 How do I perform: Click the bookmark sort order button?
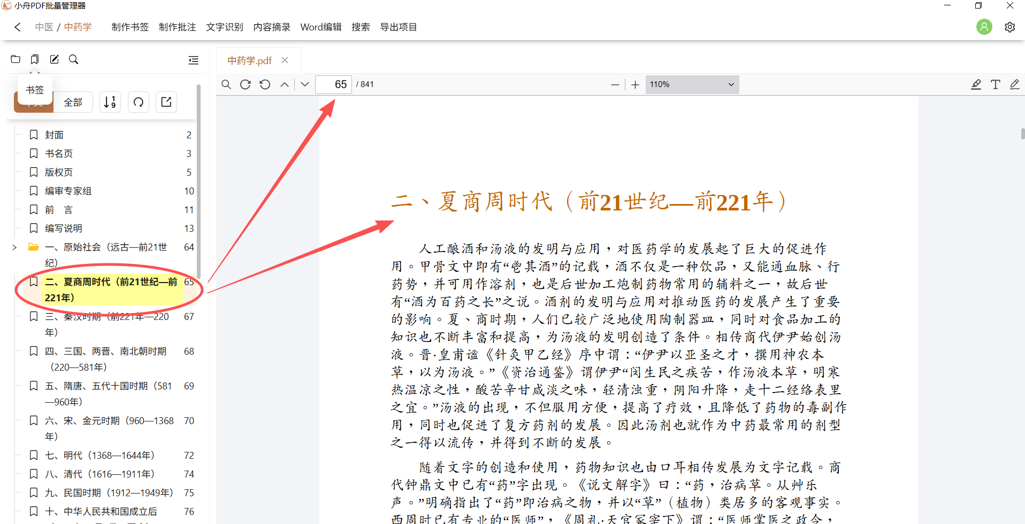pos(110,102)
